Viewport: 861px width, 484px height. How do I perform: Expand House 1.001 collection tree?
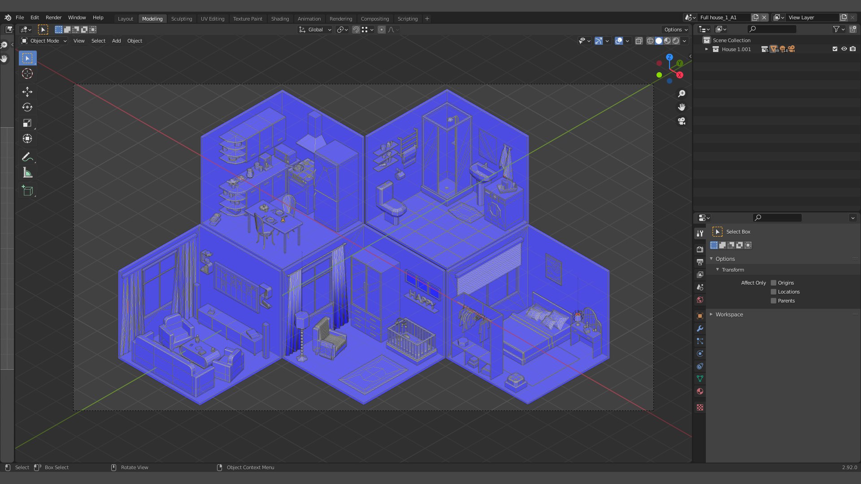click(x=707, y=49)
